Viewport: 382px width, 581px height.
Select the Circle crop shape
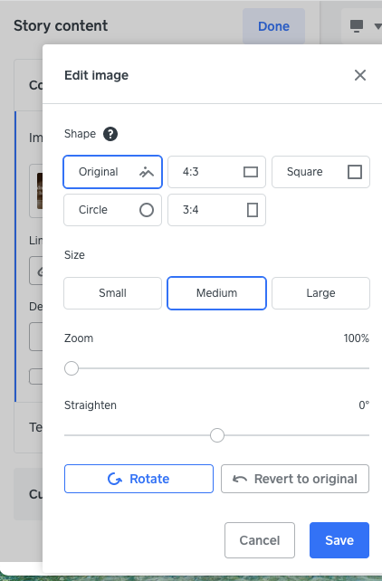[112, 210]
